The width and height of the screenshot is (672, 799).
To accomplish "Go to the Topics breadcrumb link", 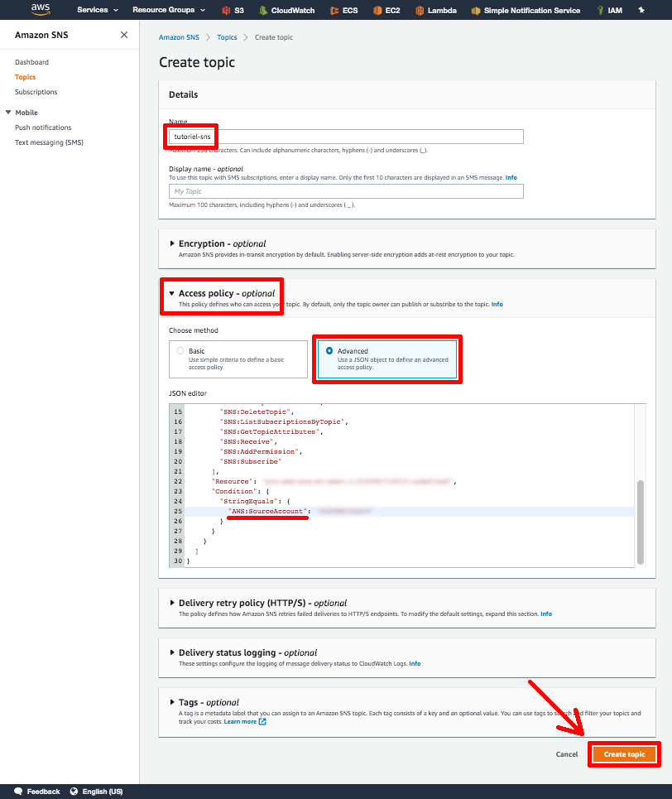I will 227,37.
